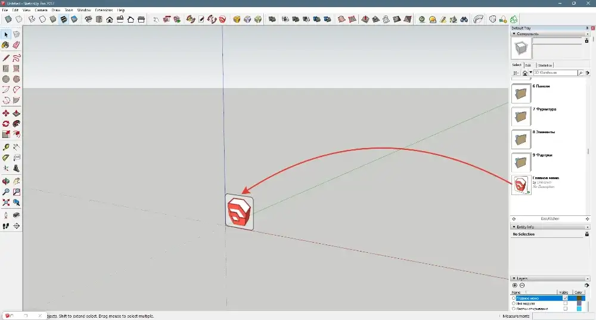596x320 pixels.
Task: Select the Polygon tool
Action: coord(16,79)
